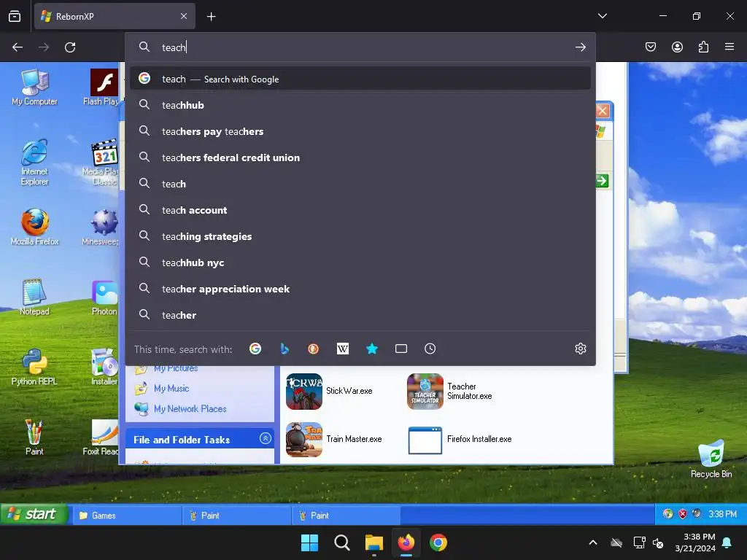Screen dimensions: 747x560
Task: Open Train Master.exe game
Action: (x=334, y=439)
